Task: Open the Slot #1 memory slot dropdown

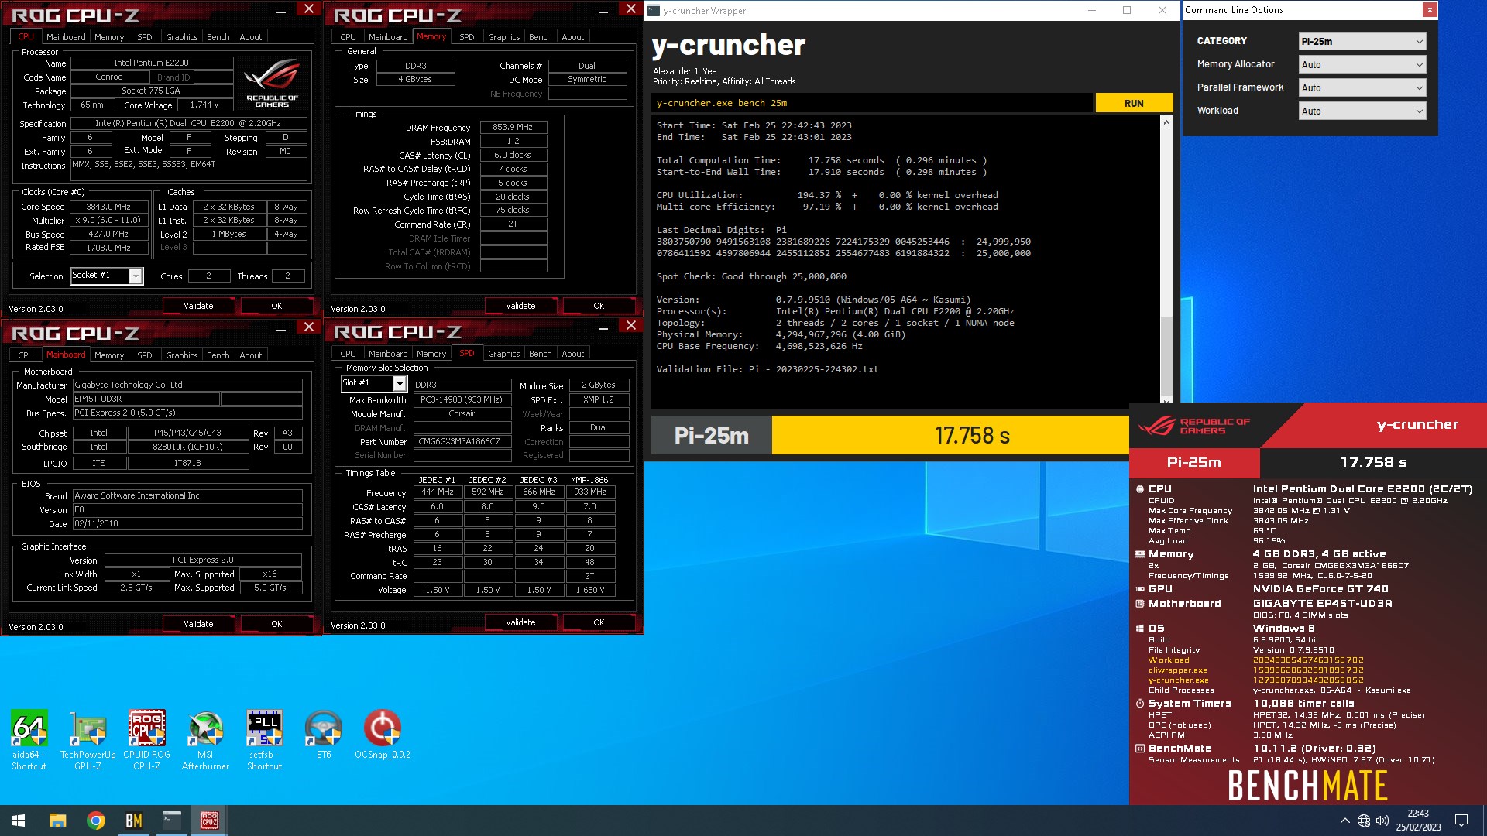Action: point(373,383)
